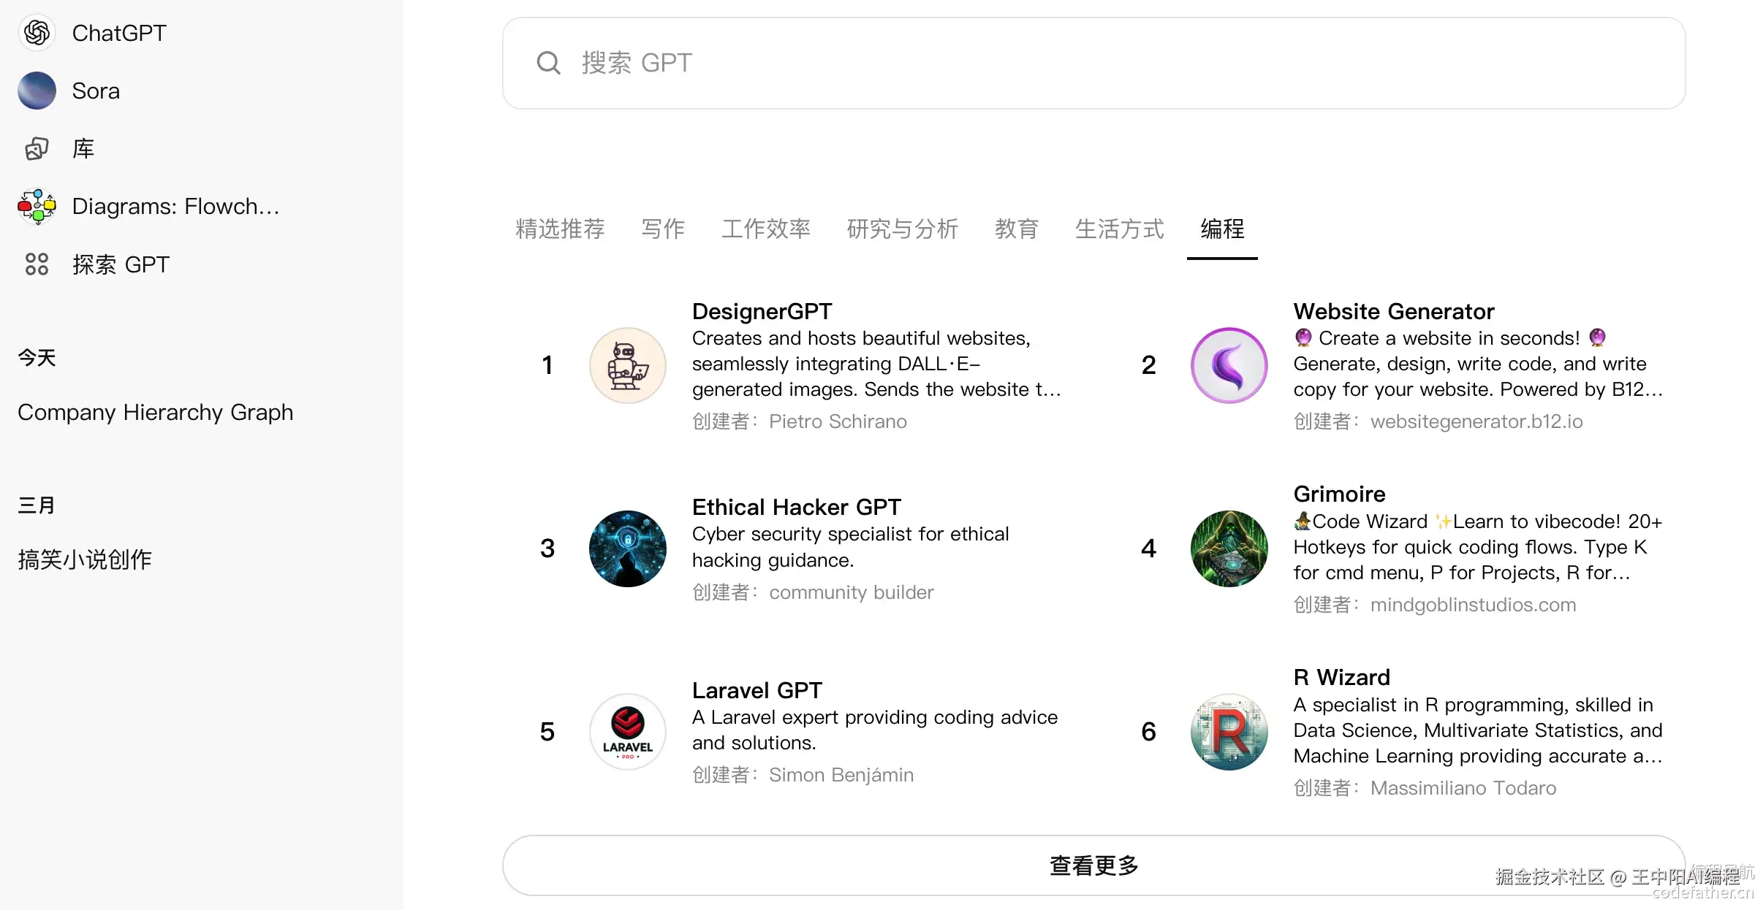Open the ChatGPT sidebar link

119,33
